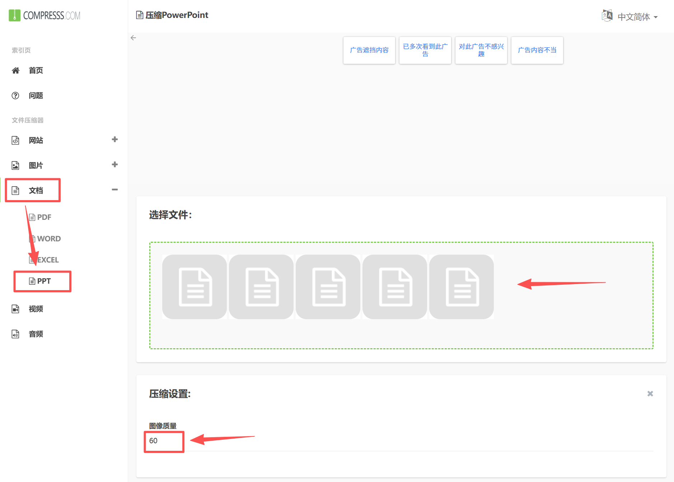
Task: Click the 对此广告不感兴趣 feedback button
Action: coord(481,50)
